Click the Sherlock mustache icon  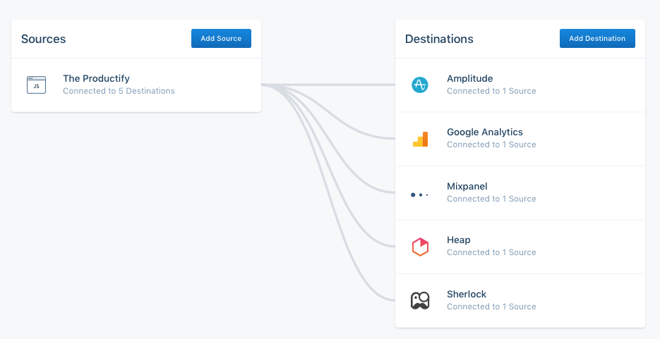pos(420,301)
